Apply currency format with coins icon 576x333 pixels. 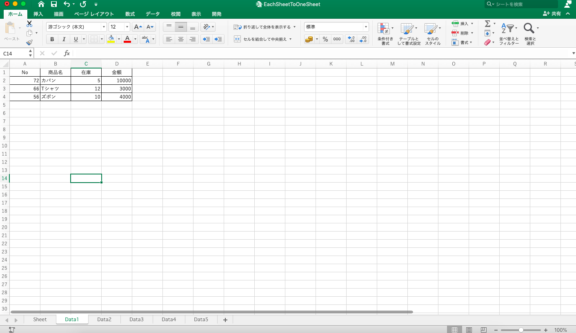click(309, 39)
